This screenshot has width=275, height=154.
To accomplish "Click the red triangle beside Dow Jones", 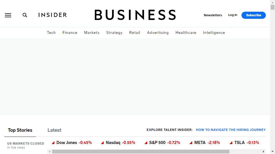I will click(x=53, y=143).
